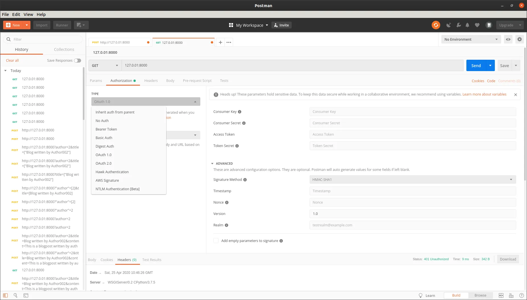Check Add empty parameters to signature
Image resolution: width=527 pixels, height=300 pixels.
(216, 241)
